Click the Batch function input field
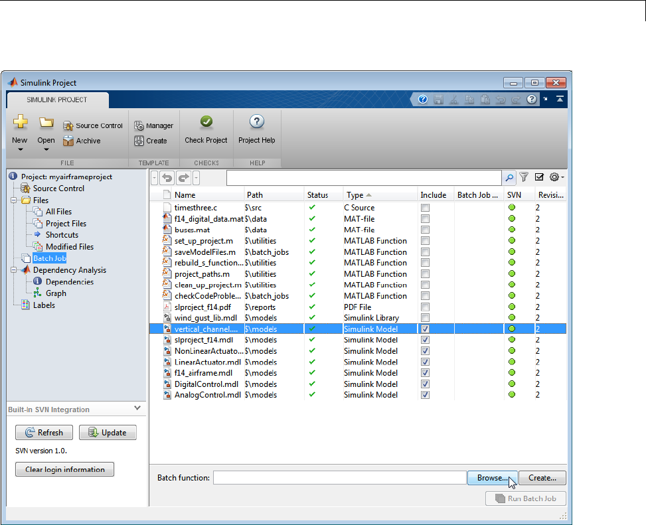Screen dimensions: 646x525 (339, 478)
